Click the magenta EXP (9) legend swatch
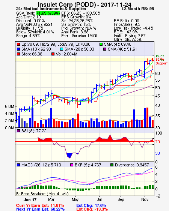169x211 pixels. click(72, 165)
